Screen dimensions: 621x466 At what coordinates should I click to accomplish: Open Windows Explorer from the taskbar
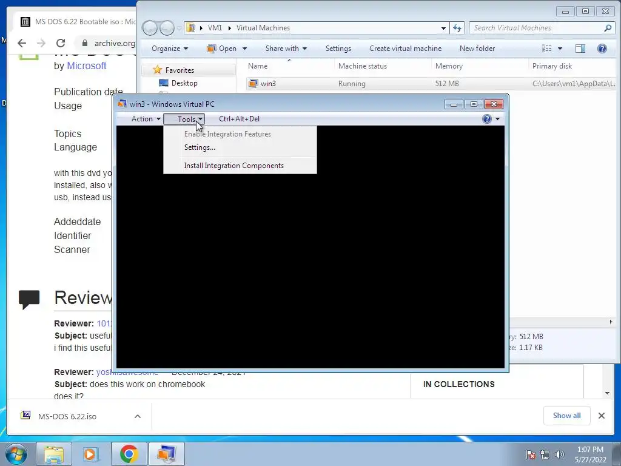pyautogui.click(x=54, y=454)
